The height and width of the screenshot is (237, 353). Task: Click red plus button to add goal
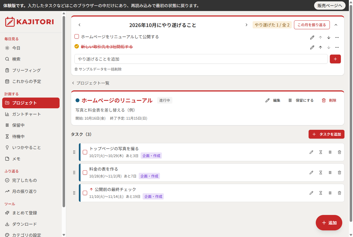[x=335, y=59]
